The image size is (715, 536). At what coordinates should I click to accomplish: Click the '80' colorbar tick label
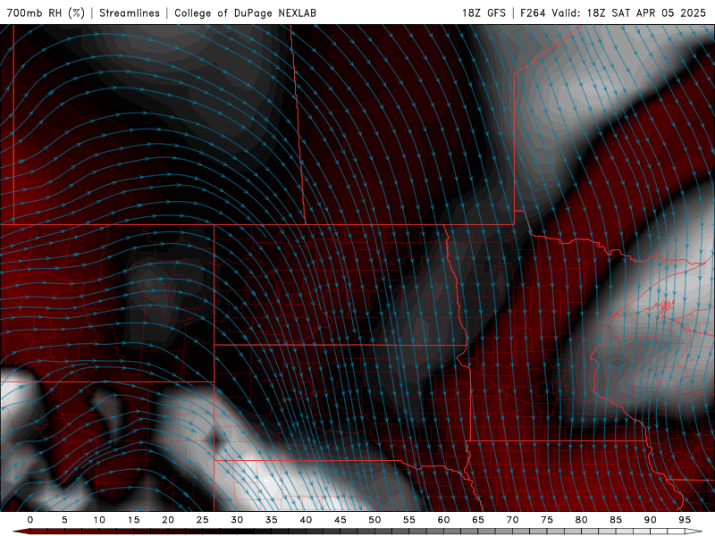581,520
